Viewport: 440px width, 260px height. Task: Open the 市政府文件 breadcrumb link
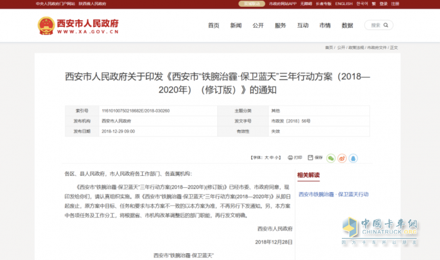click(377, 48)
